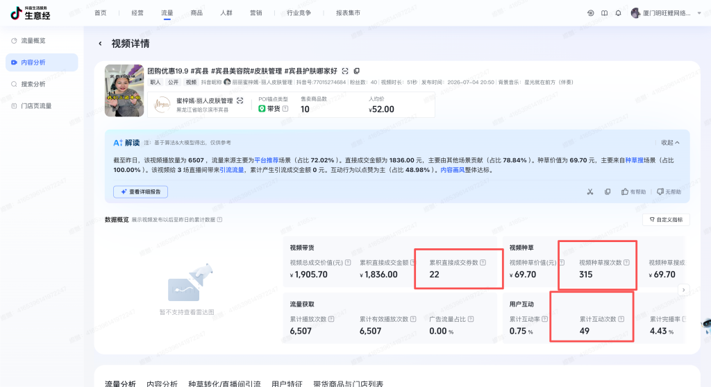Show more metrics with the right chevron

point(684,290)
